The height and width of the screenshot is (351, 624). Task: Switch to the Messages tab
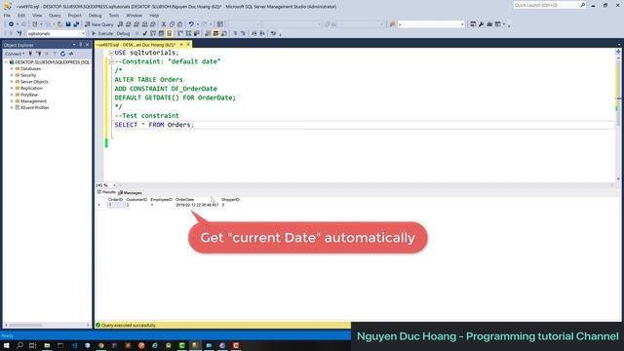pos(130,193)
